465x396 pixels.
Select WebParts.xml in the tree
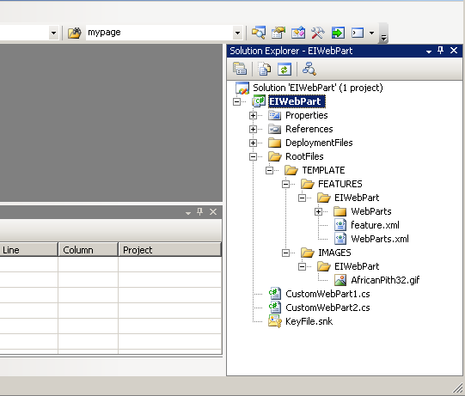point(380,239)
